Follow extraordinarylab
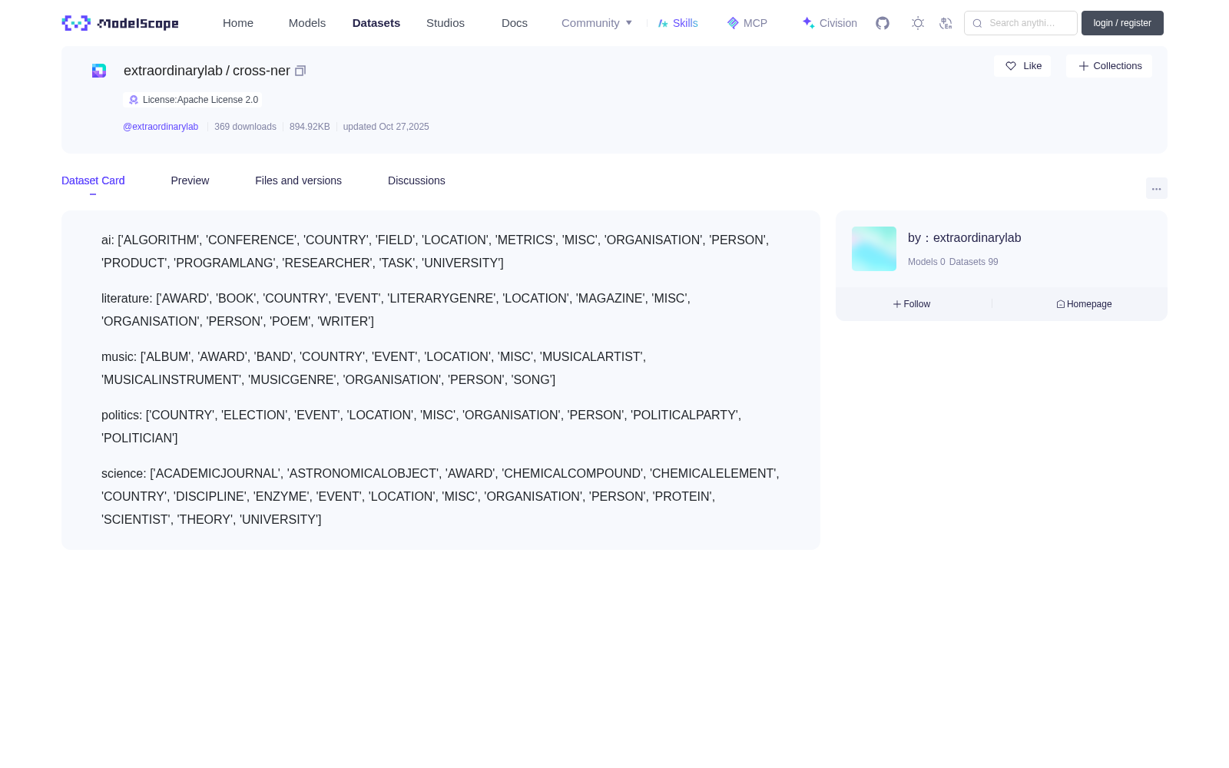1229x768 pixels. pos(912,304)
